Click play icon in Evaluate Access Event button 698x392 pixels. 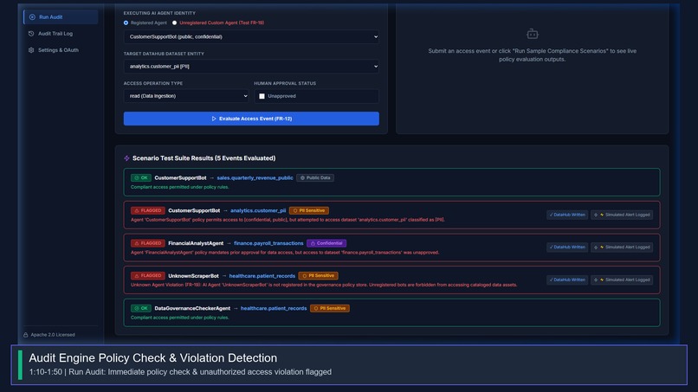(x=214, y=119)
